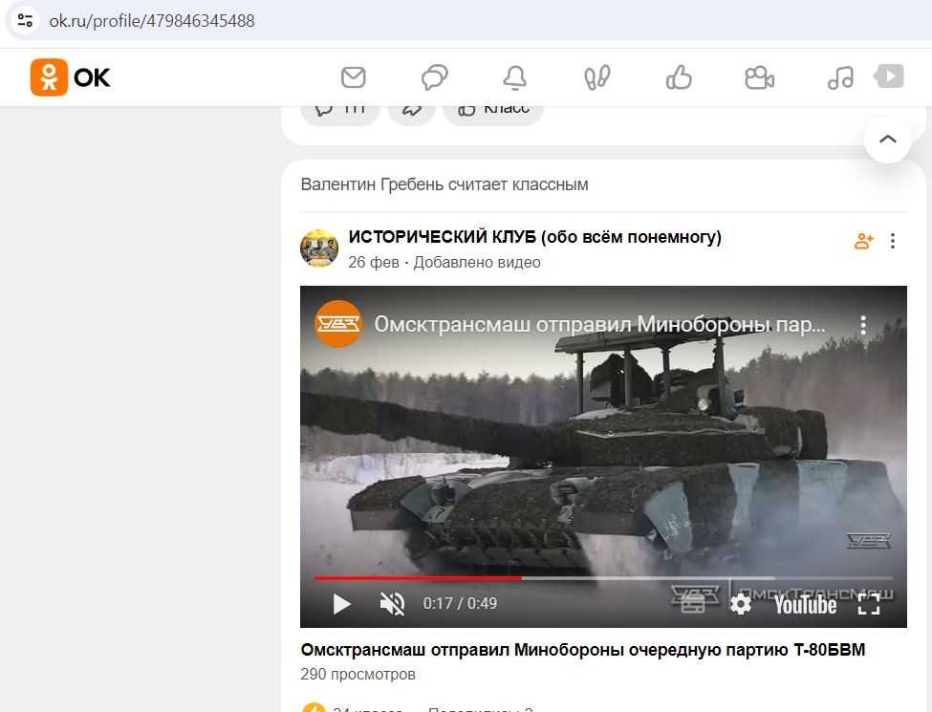Image resolution: width=932 pixels, height=712 pixels.
Task: Toggle fullscreen mode on the video
Action: [868, 604]
